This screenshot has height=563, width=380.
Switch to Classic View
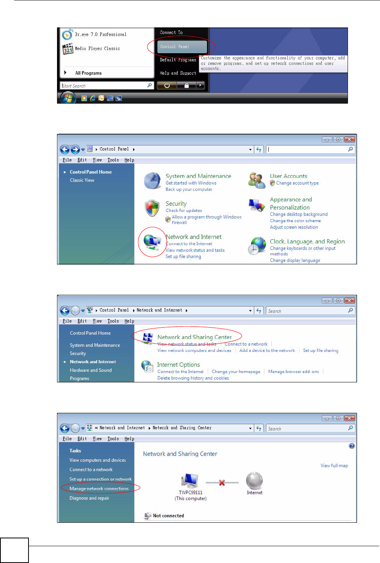(82, 180)
